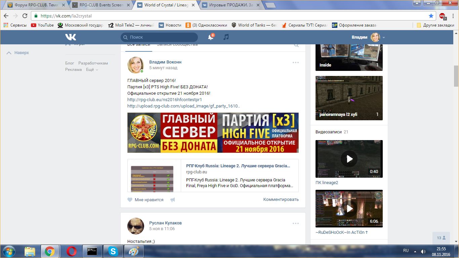The image size is (459, 258).
Task: Go back to the previous page
Action: tap(6, 16)
